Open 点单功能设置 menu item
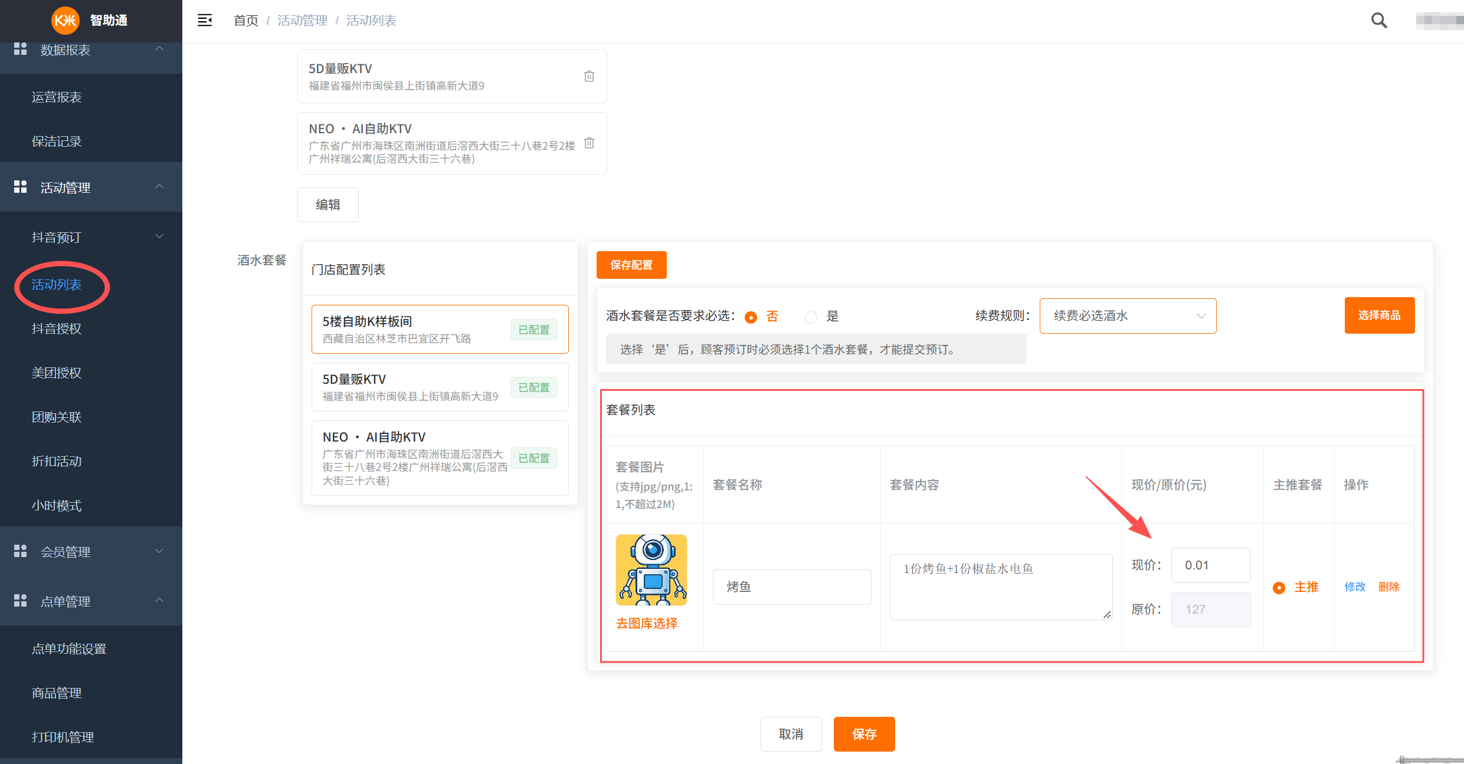 69,649
